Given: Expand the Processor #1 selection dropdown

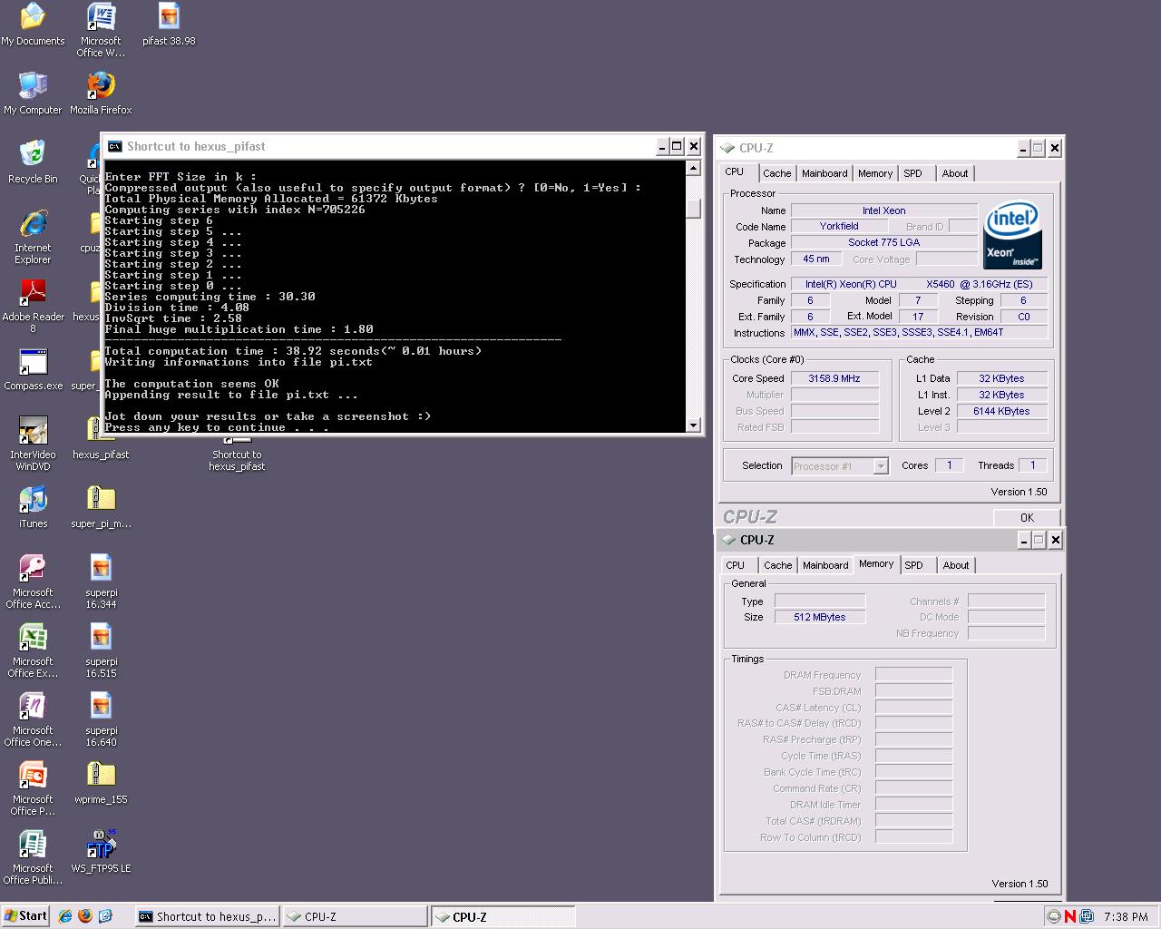Looking at the screenshot, I should [880, 466].
